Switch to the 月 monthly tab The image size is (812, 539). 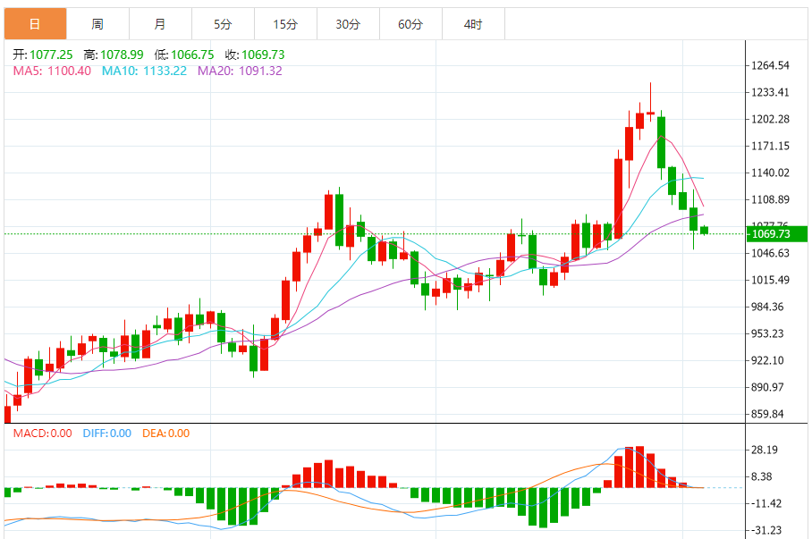[161, 24]
